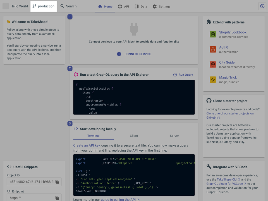This screenshot has height=201, width=268.
Task: Copy the Project ID to clipboard
Action: (x=57, y=182)
